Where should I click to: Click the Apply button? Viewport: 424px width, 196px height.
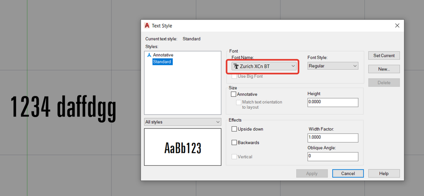[312, 173]
